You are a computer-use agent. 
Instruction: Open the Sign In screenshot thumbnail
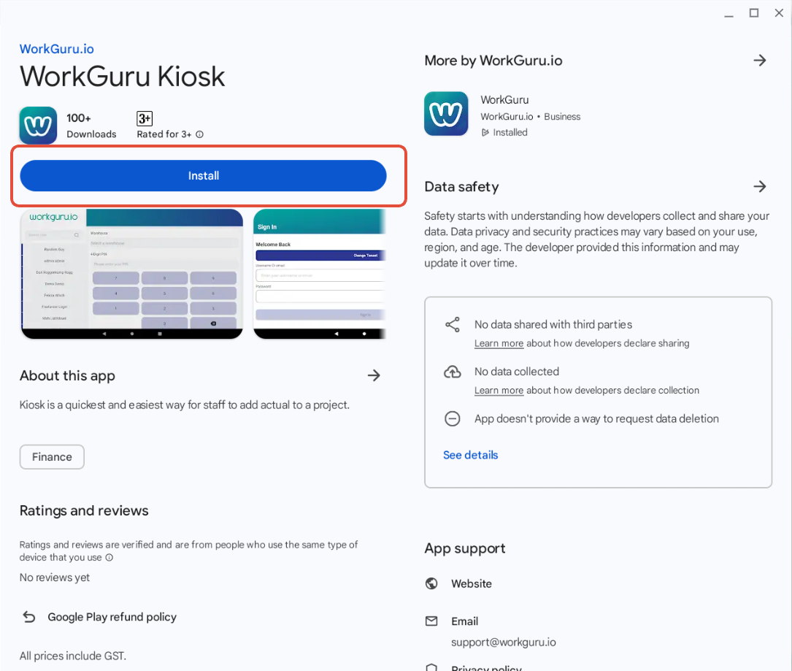click(x=319, y=273)
